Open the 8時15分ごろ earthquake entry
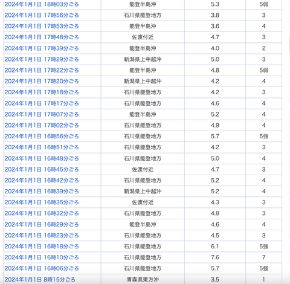The image size is (290, 284). (x=40, y=280)
